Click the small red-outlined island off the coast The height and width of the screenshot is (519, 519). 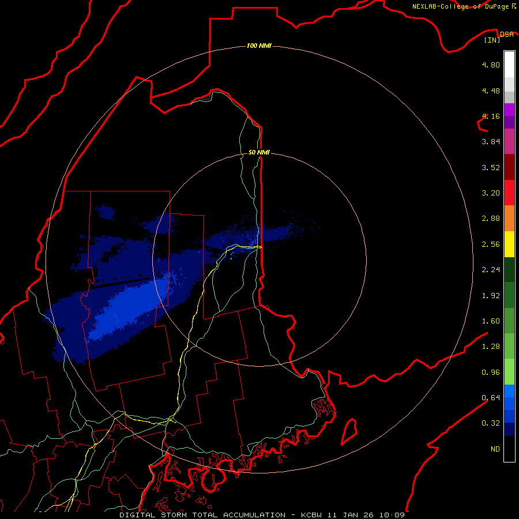tap(349, 432)
